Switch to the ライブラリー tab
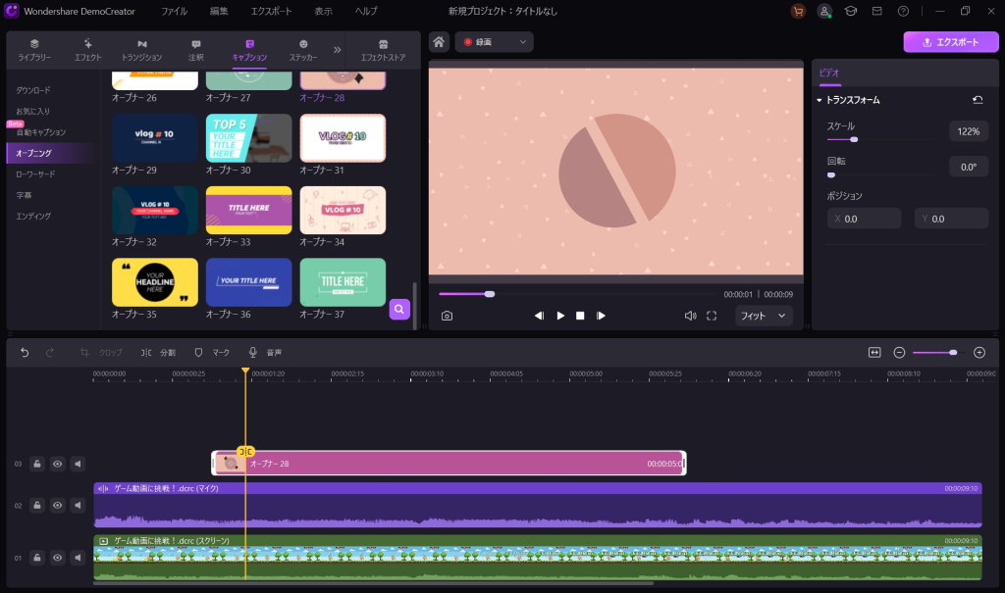 pyautogui.click(x=34, y=50)
